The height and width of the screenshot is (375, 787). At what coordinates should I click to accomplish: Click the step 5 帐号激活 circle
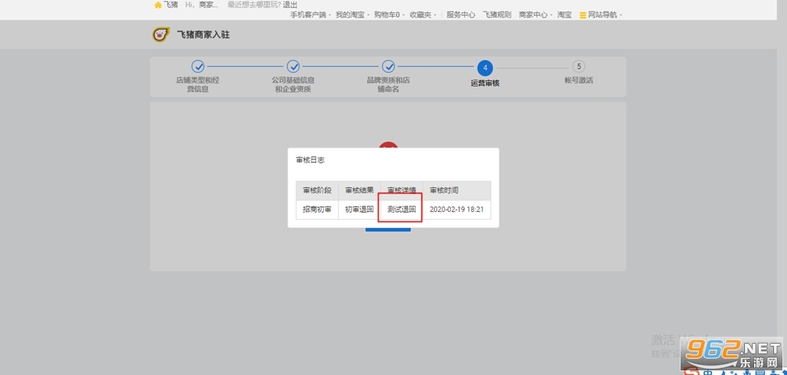[579, 67]
